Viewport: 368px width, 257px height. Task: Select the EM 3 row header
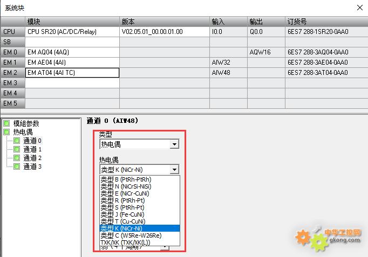[13, 83]
